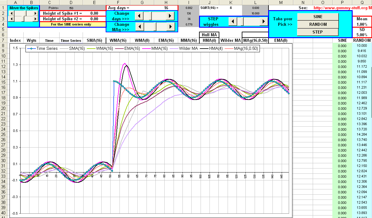372x218 pixels.
Task: Select column N header
Action: click(x=303, y=2)
